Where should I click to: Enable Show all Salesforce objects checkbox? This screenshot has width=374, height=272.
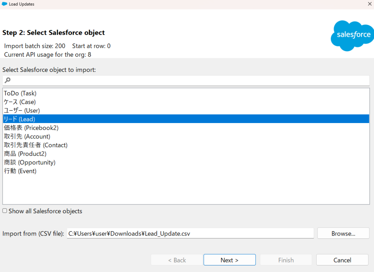(x=5, y=211)
